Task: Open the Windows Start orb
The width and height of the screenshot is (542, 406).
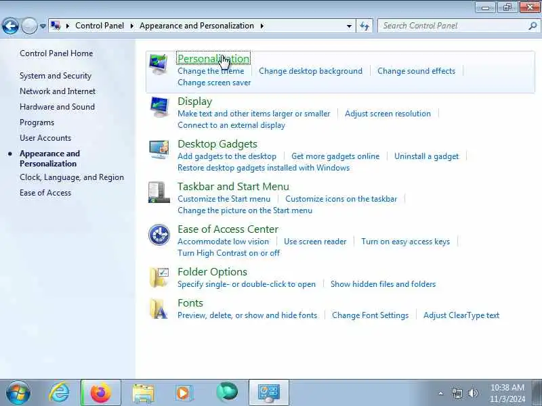Action: (18, 392)
